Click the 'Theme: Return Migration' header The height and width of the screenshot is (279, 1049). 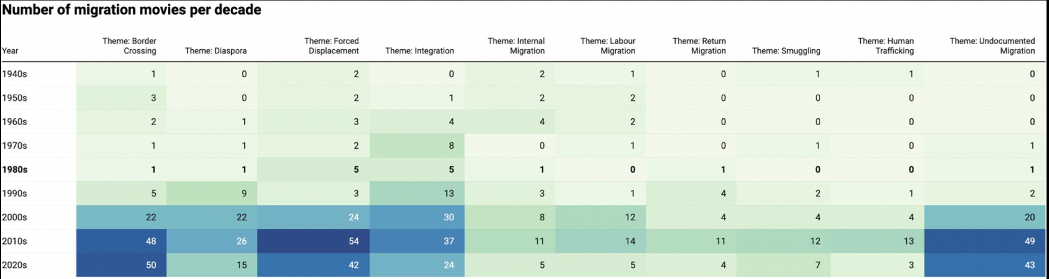699,46
